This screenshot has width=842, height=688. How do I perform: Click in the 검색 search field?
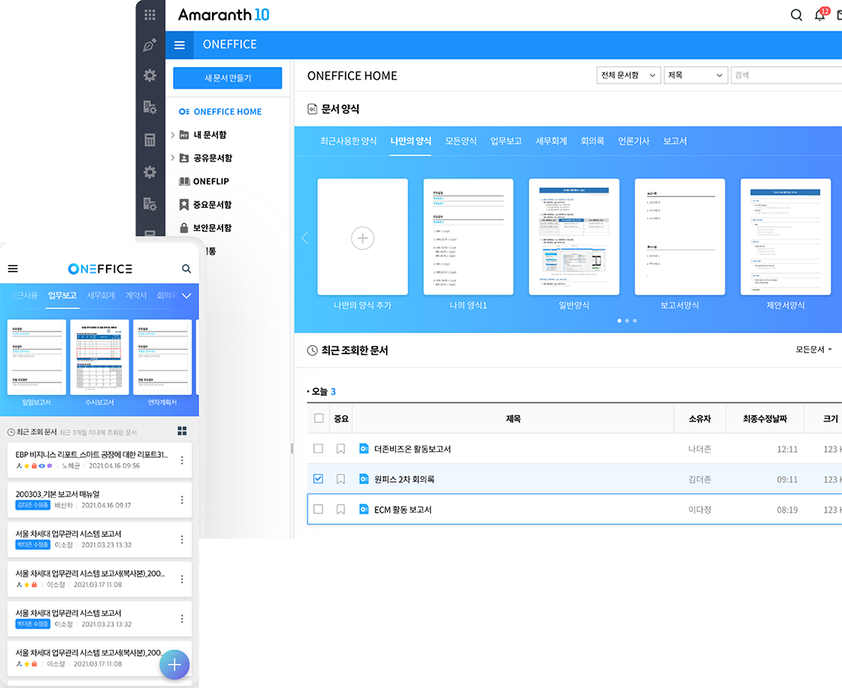point(786,75)
